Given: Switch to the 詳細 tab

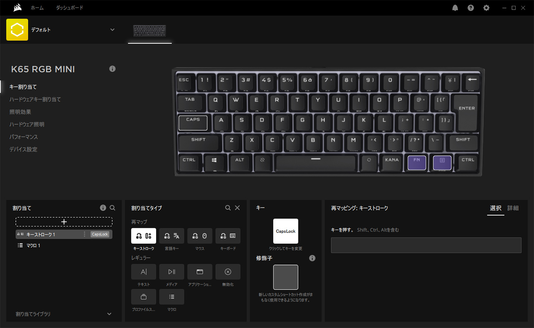Looking at the screenshot, I should (x=513, y=208).
